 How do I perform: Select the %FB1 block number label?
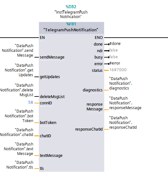click(x=71, y=24)
